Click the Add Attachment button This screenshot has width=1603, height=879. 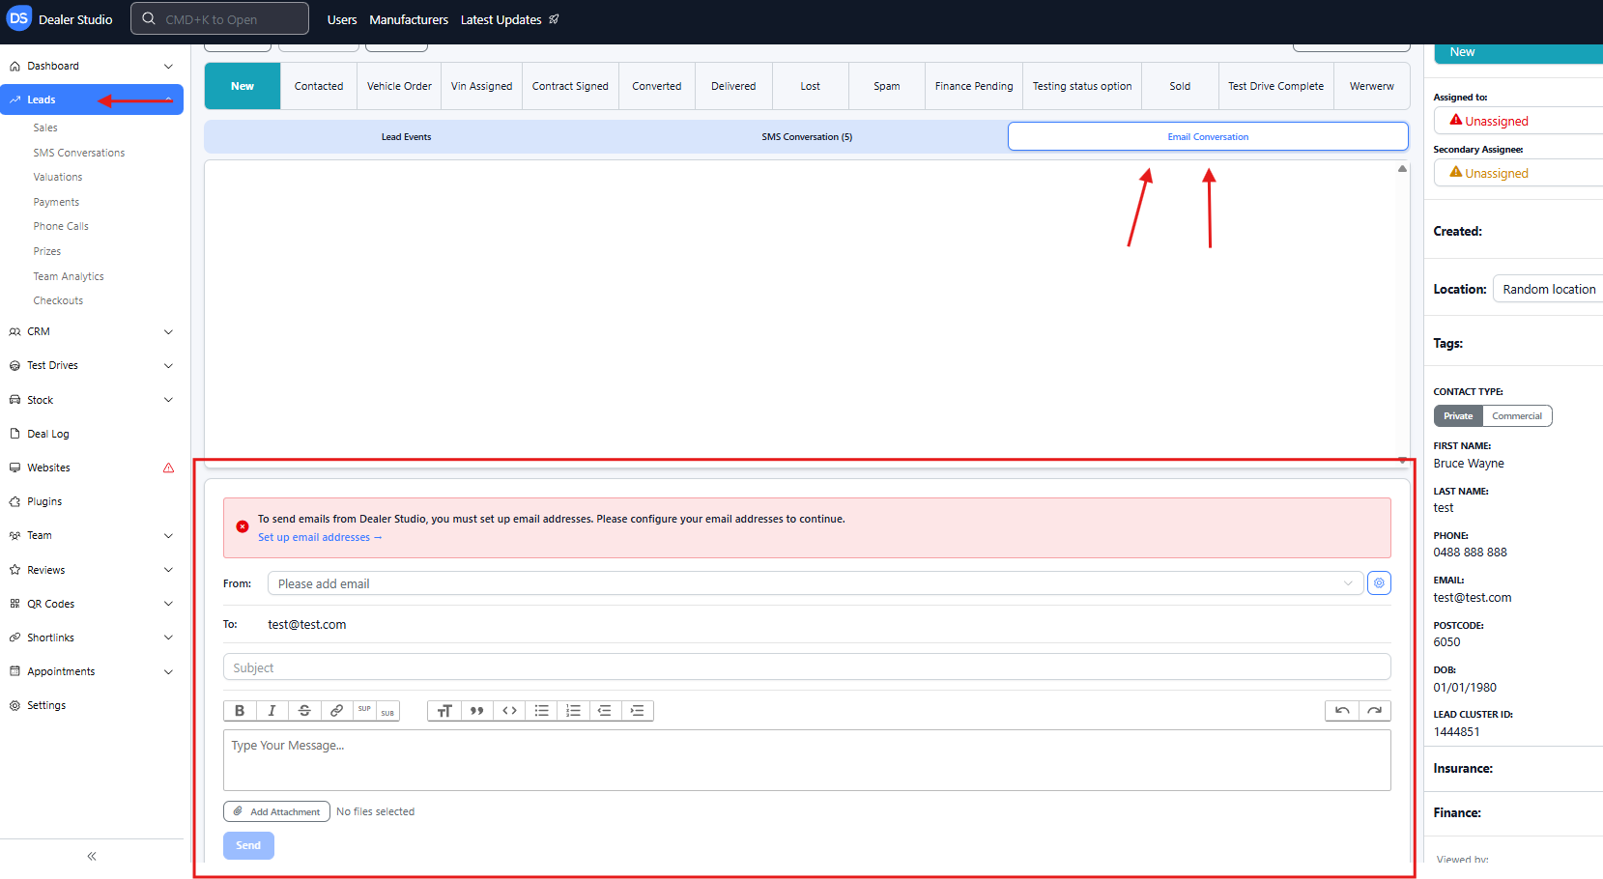point(276,811)
